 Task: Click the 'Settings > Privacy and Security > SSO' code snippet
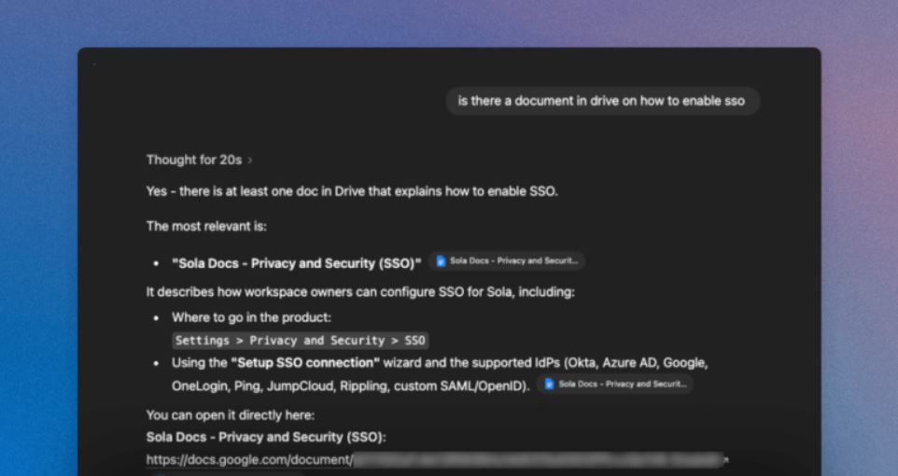pyautogui.click(x=300, y=341)
